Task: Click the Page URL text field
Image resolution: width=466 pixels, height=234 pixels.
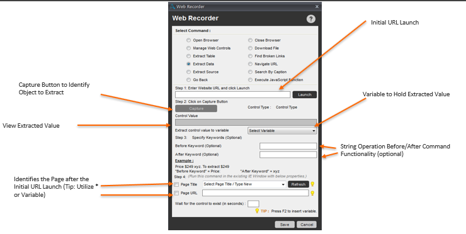Action: click(x=256, y=192)
